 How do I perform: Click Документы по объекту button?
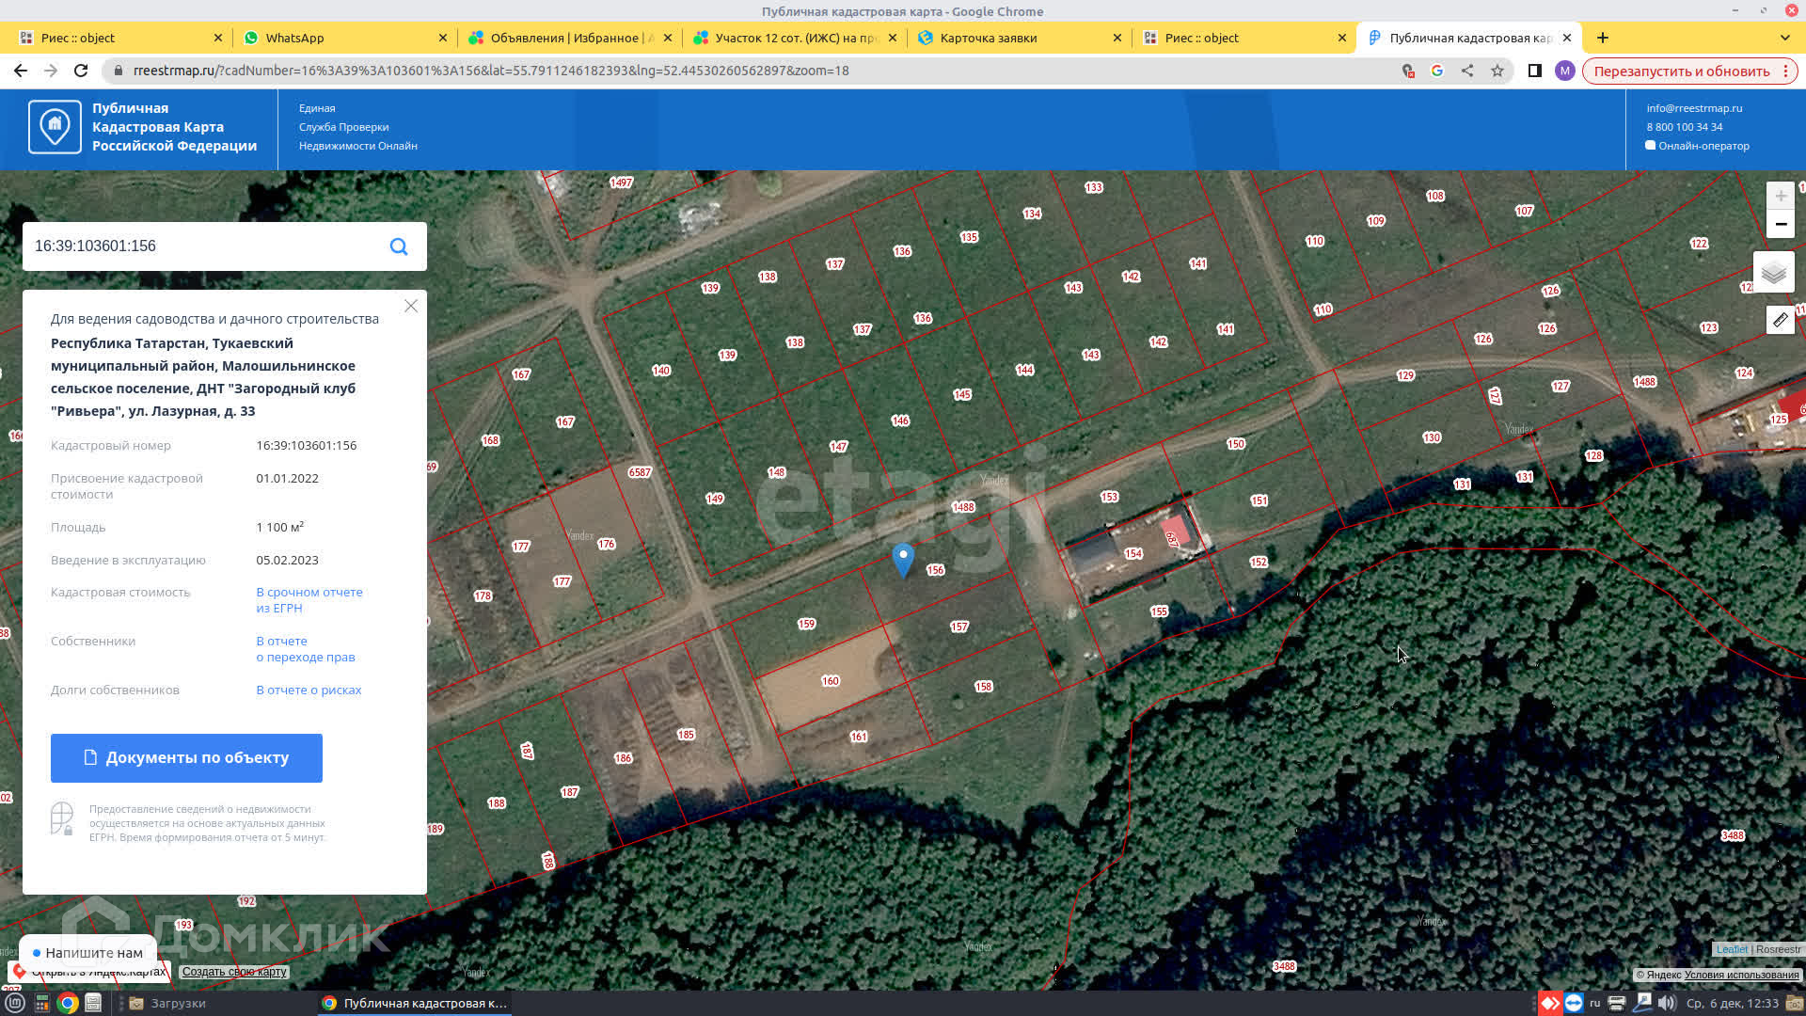click(186, 757)
